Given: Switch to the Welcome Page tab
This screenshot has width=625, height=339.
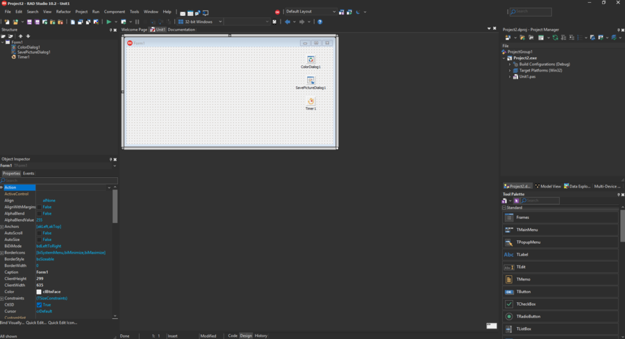Looking at the screenshot, I should point(134,29).
